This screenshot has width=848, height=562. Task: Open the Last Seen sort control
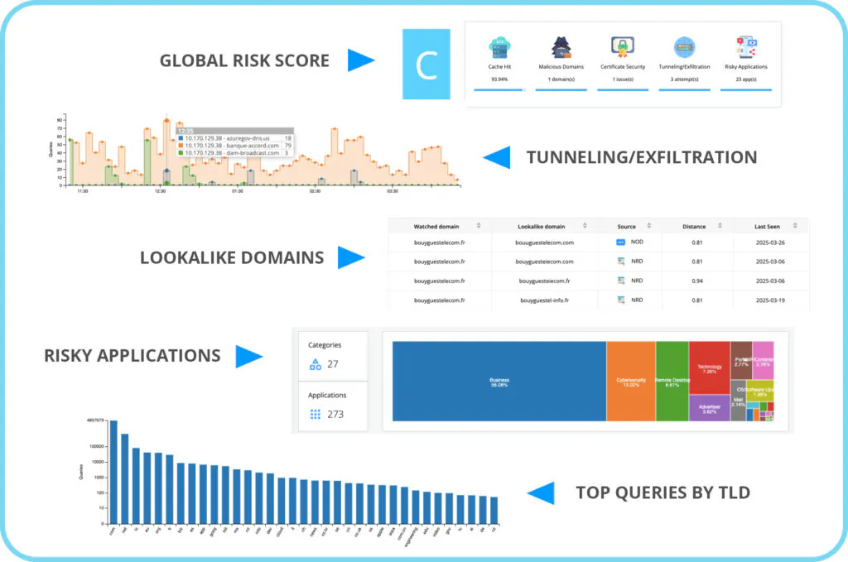tap(794, 227)
